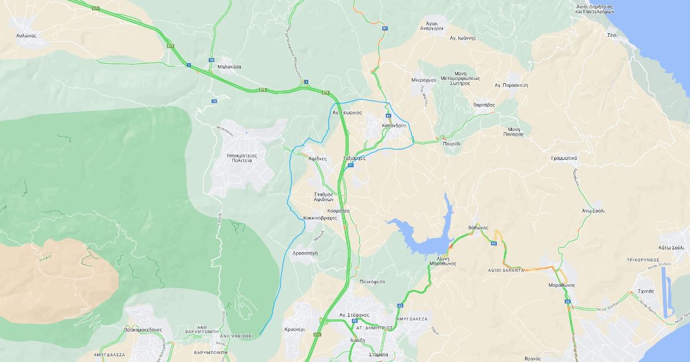Click the road 83 shield near Αμυγδαλέζα
690x362 pixels.
tap(400, 306)
